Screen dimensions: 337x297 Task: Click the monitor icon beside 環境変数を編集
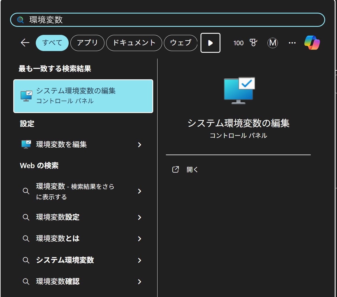coord(26,145)
